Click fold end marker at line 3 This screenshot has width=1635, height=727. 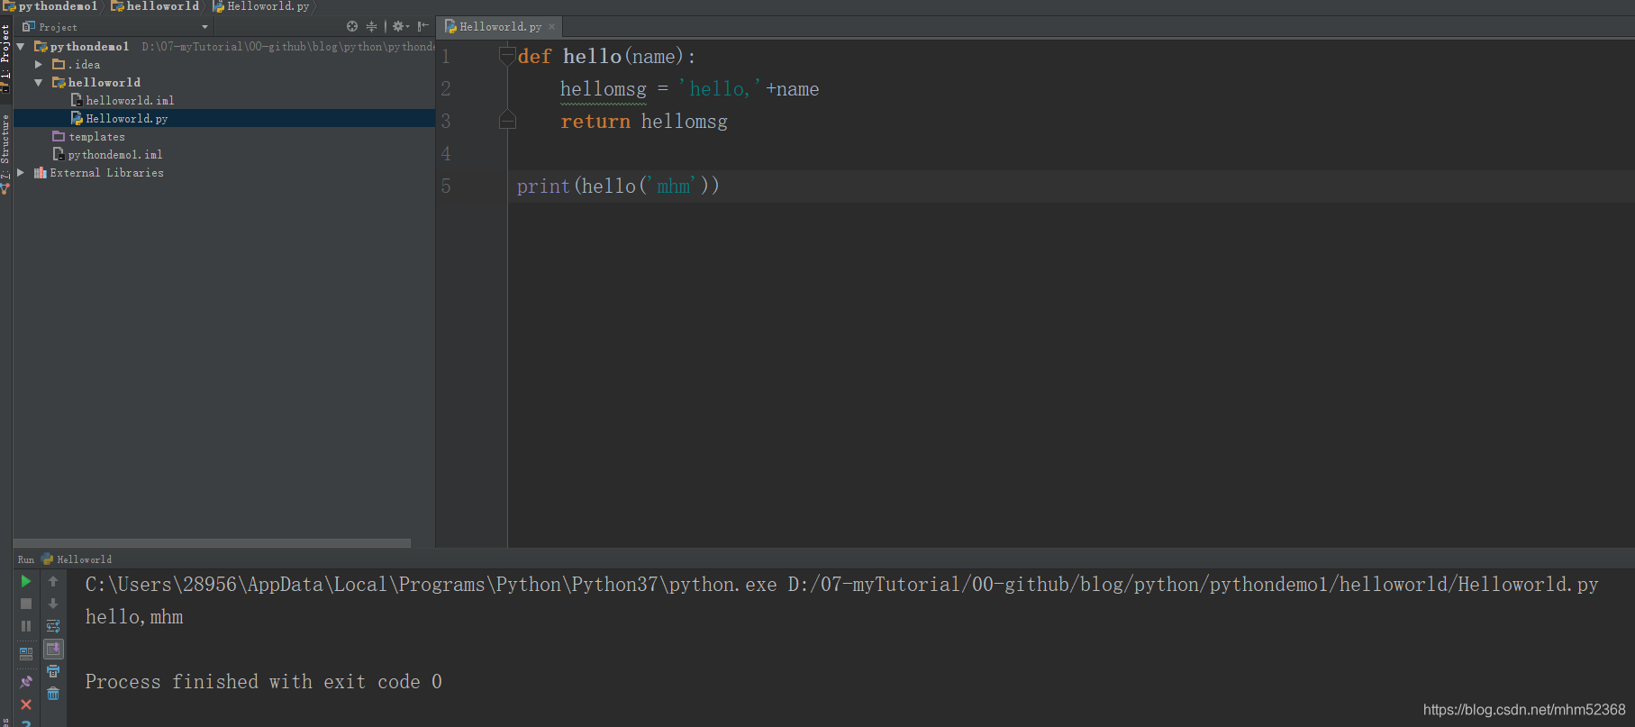507,121
